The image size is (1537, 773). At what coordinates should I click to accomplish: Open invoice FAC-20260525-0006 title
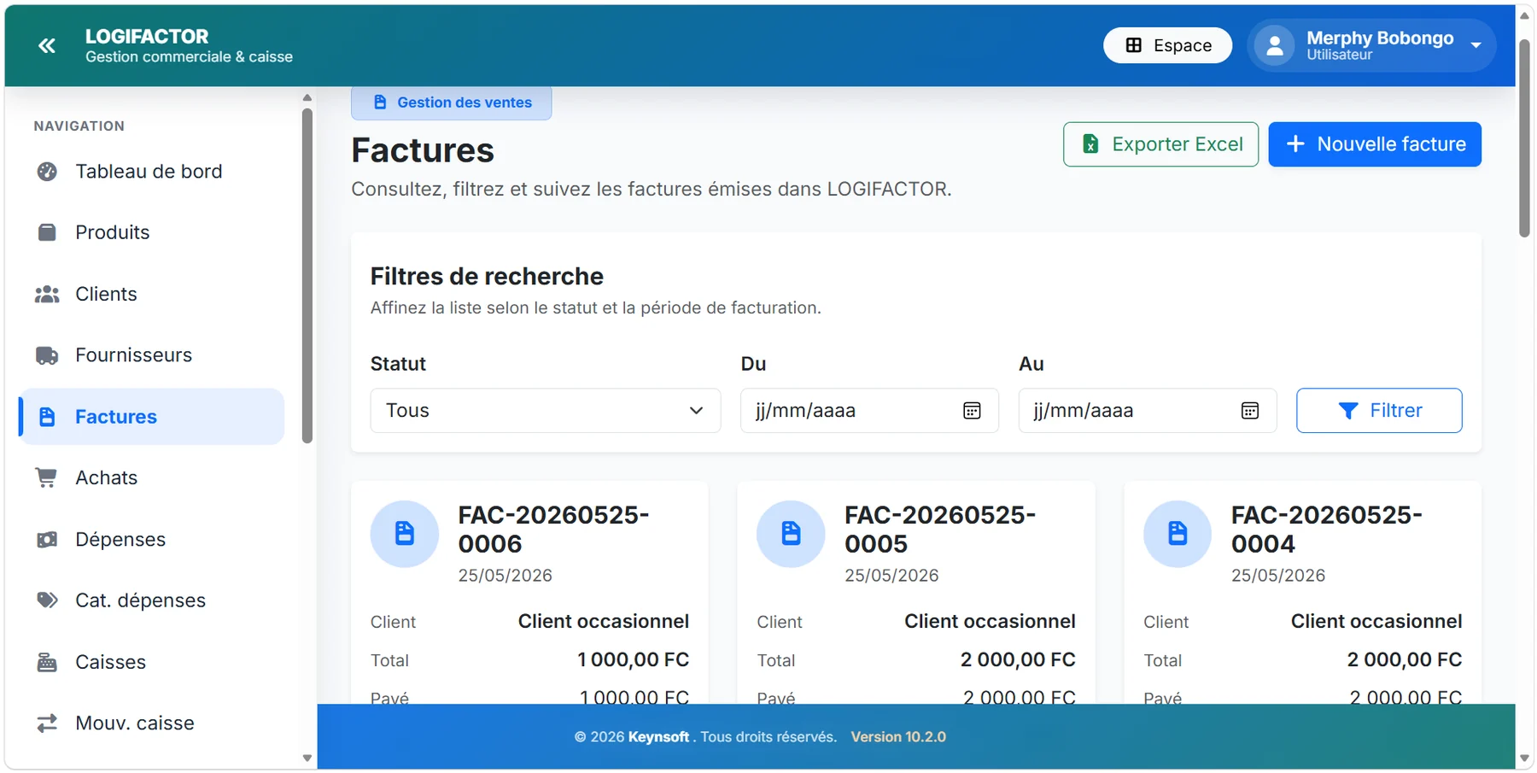(x=553, y=530)
